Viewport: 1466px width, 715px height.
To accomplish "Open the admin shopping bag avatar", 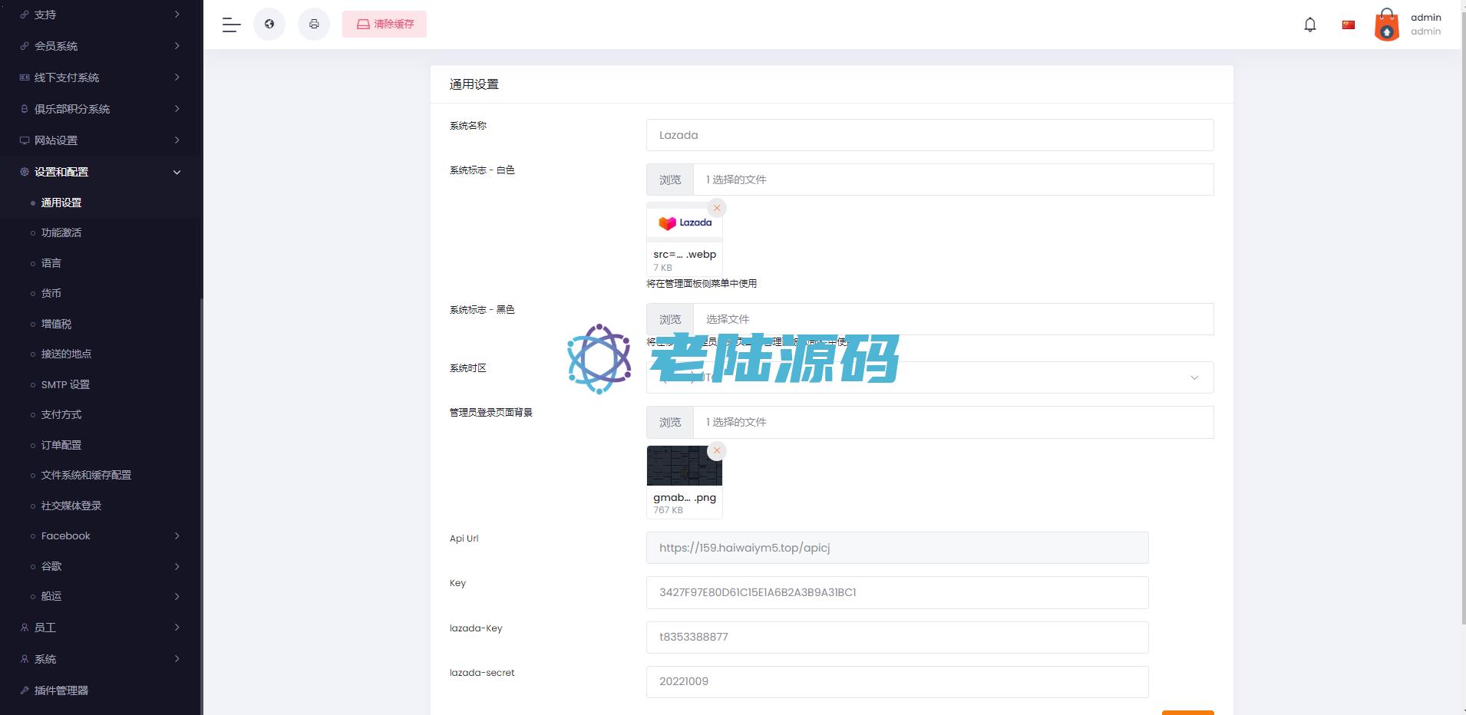I will (1386, 25).
